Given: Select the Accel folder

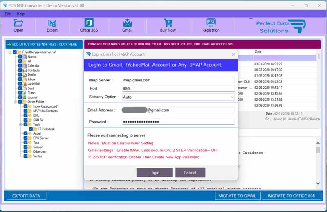Looking at the screenshot, I should 37,133.
